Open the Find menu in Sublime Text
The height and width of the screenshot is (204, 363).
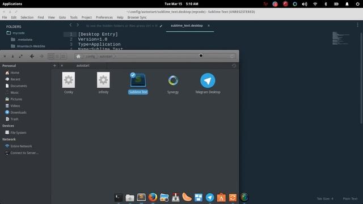point(40,18)
